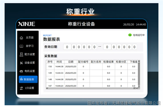Click the 配方名称 column header

pos(96,62)
